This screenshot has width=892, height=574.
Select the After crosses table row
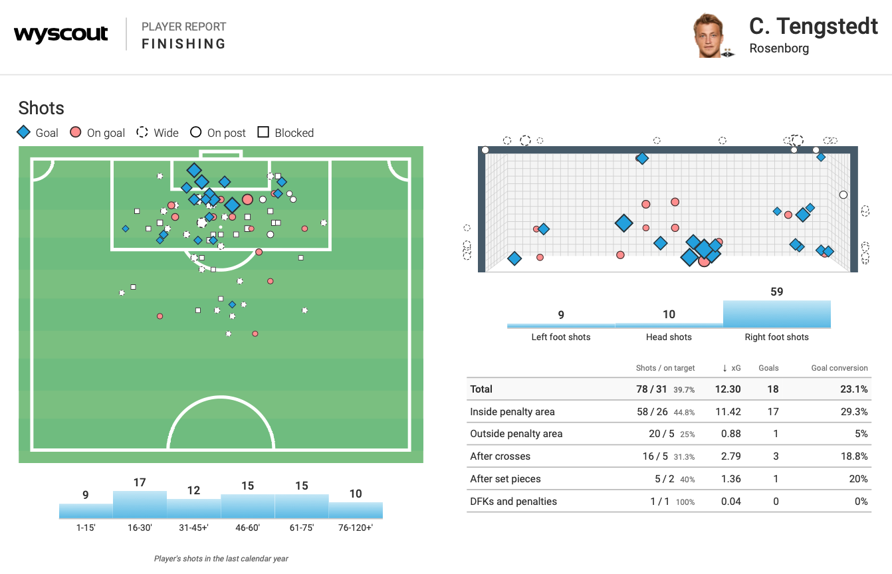[x=669, y=456]
